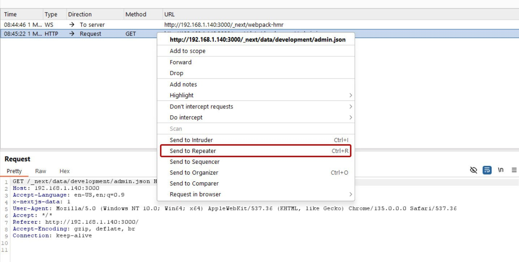Toggle the \n non-printable characters icon

coord(501,170)
